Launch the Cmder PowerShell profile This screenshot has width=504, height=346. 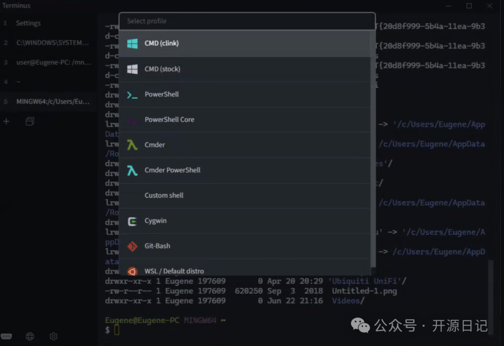[x=245, y=170]
